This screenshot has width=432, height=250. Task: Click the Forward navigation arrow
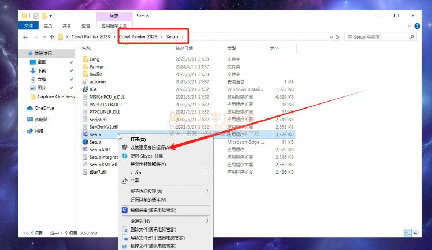pos(36,37)
